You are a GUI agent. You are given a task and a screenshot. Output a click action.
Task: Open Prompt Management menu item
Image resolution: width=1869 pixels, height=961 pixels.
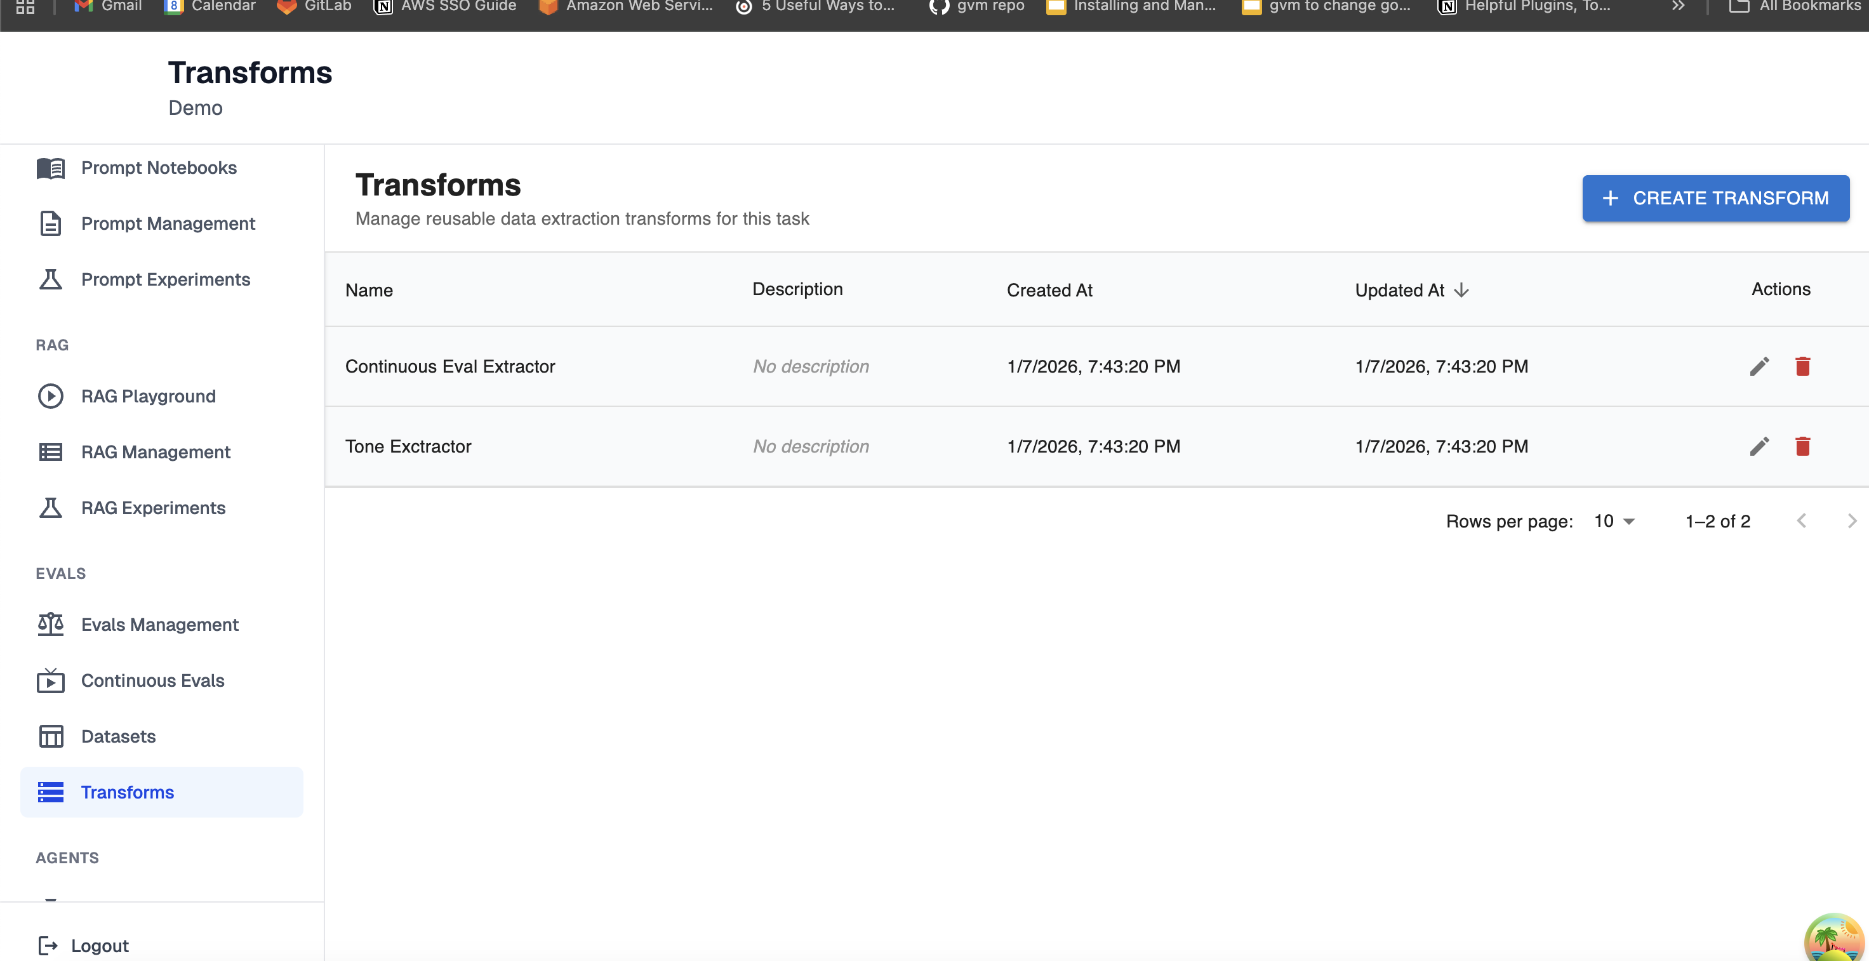tap(168, 223)
